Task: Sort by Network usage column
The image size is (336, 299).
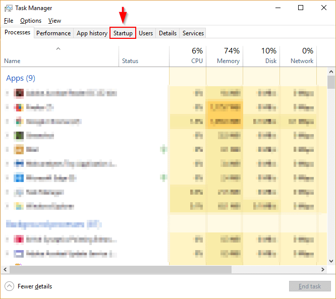Action: 298,56
